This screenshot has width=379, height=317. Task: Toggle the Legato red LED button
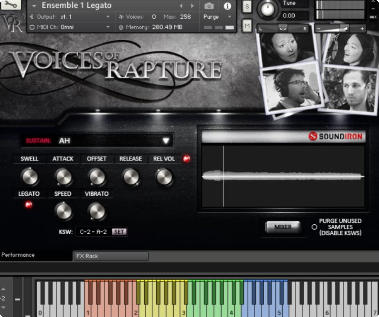[x=29, y=205]
